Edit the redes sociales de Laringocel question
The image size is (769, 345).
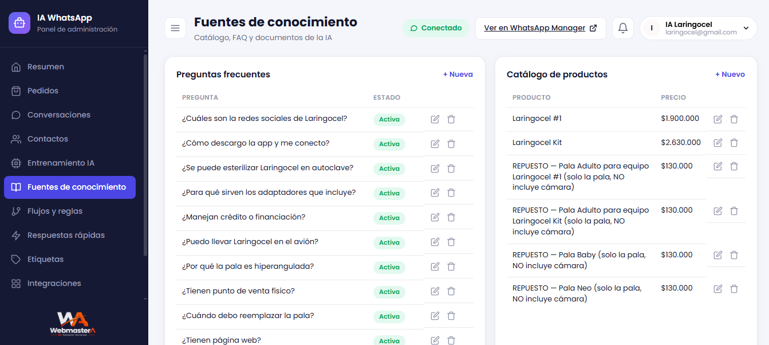pyautogui.click(x=435, y=119)
